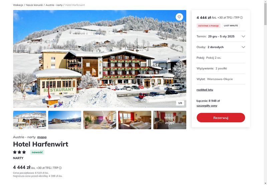Click info icon beside the top price

tap(241, 18)
